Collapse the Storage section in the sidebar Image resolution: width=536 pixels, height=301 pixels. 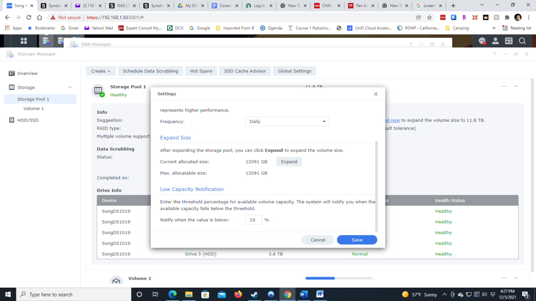point(70,87)
